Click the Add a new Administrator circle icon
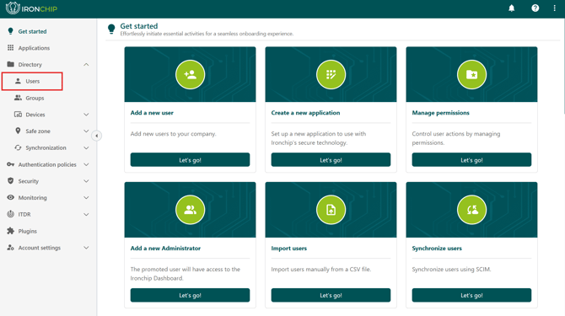 [191, 210]
